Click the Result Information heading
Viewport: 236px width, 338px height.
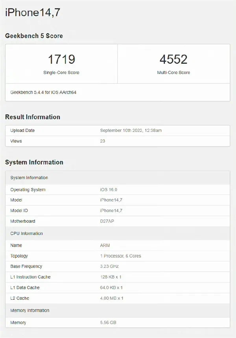click(x=33, y=117)
